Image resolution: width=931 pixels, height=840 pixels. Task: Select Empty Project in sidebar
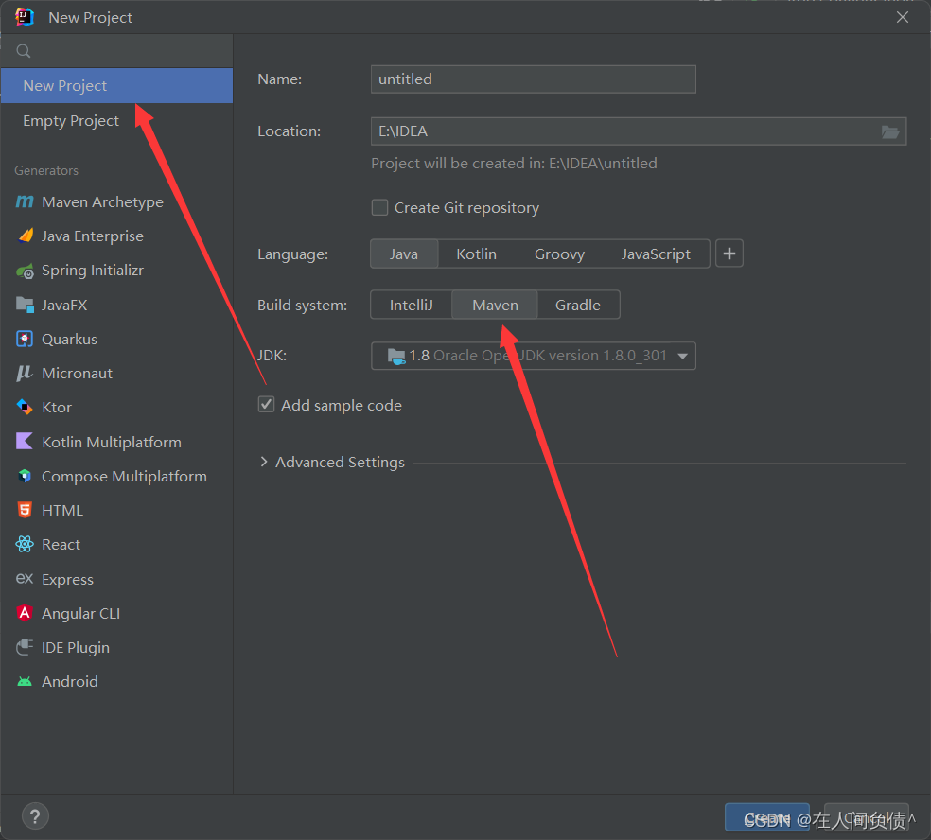116,120
